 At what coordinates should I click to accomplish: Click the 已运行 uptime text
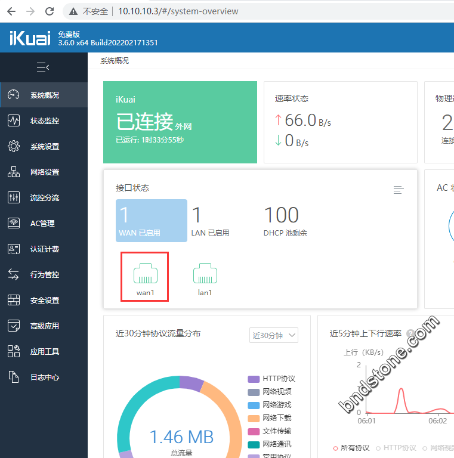[x=150, y=140]
